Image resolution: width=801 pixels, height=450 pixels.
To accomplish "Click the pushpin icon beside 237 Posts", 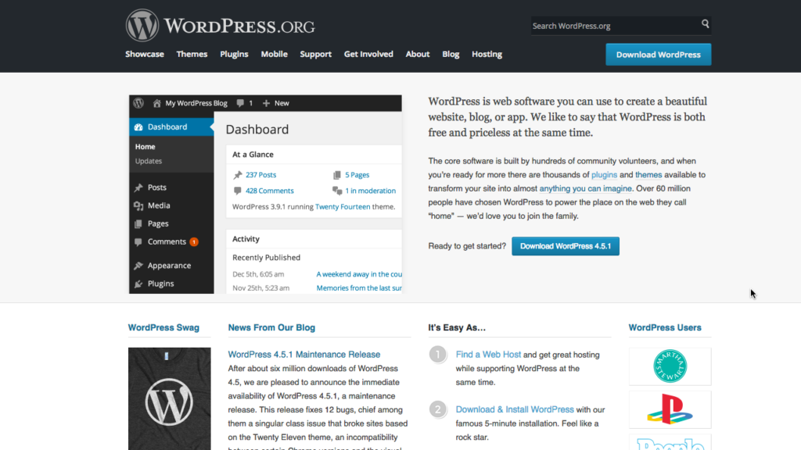I will [x=238, y=175].
